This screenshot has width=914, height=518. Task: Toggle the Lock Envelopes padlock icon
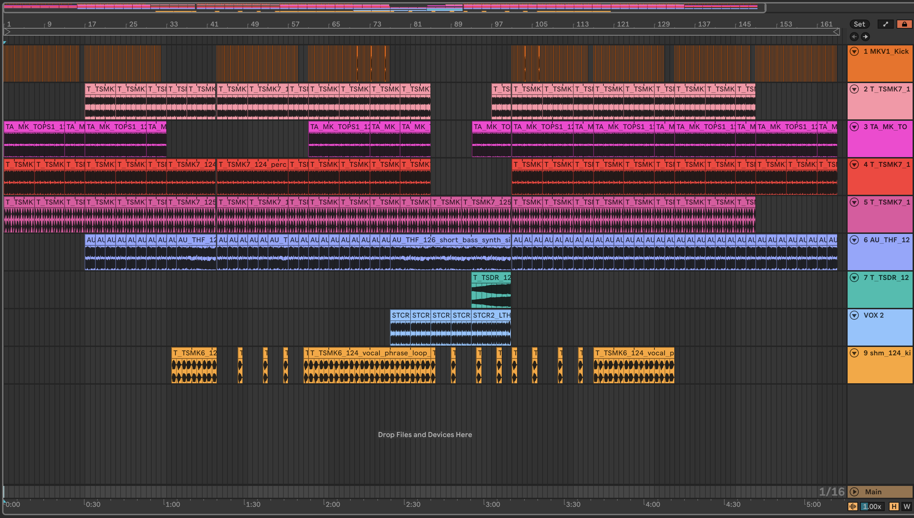(x=904, y=24)
